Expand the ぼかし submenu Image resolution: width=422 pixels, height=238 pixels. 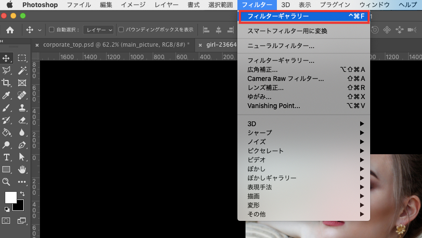pos(304,169)
